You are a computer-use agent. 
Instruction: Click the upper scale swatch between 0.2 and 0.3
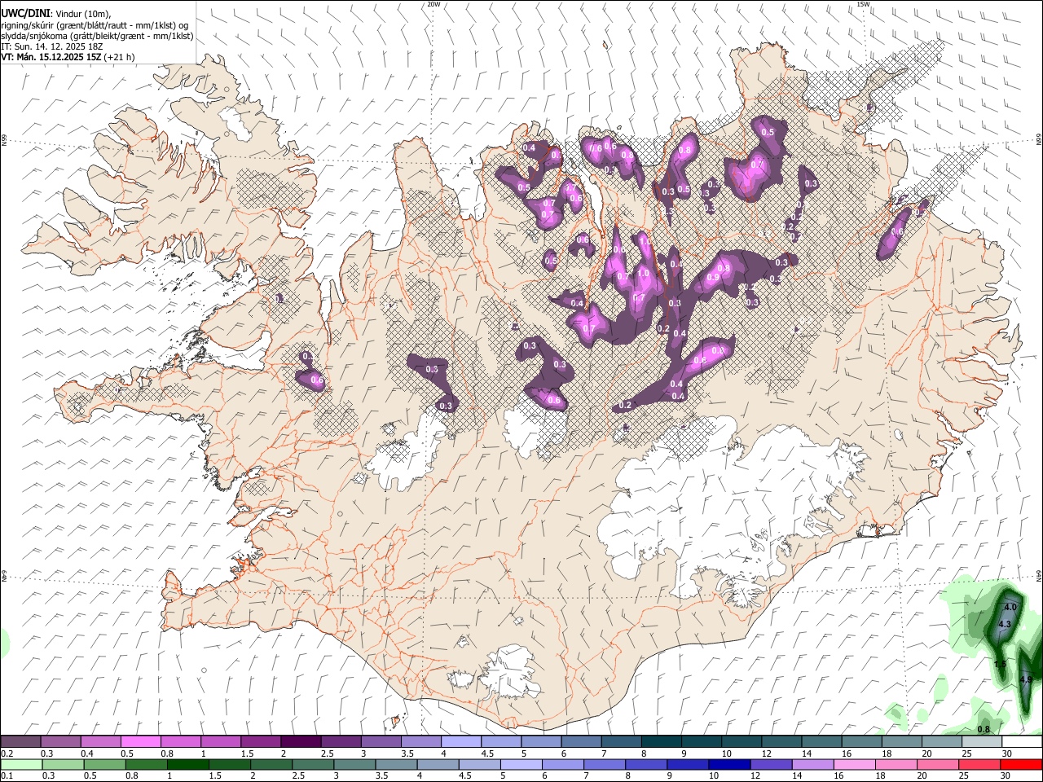click(21, 742)
